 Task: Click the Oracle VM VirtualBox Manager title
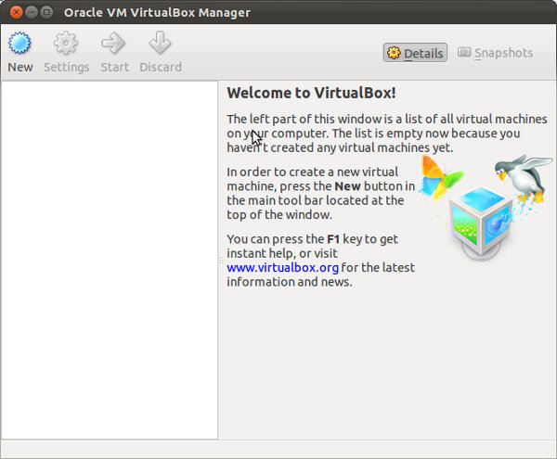pyautogui.click(x=157, y=12)
